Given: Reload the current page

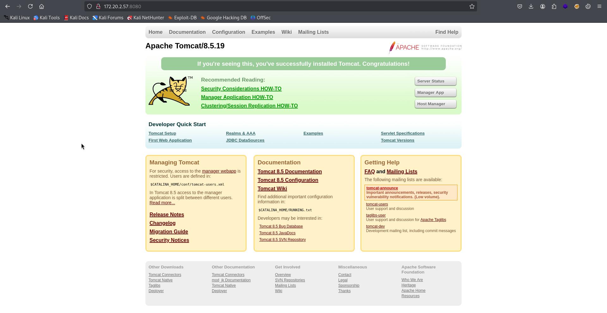Looking at the screenshot, I should 30,6.
